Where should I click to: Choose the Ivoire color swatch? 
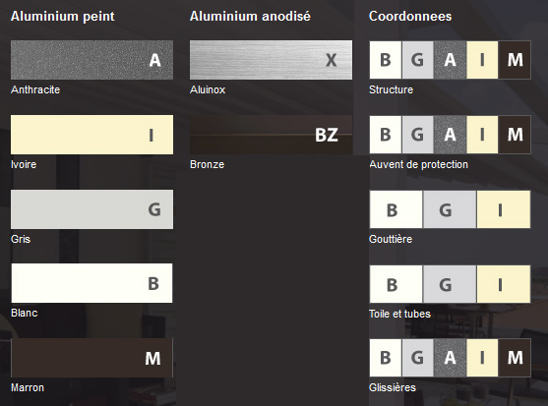pos(91,135)
